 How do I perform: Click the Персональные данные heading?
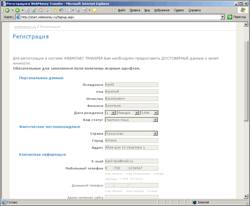(x=41, y=78)
